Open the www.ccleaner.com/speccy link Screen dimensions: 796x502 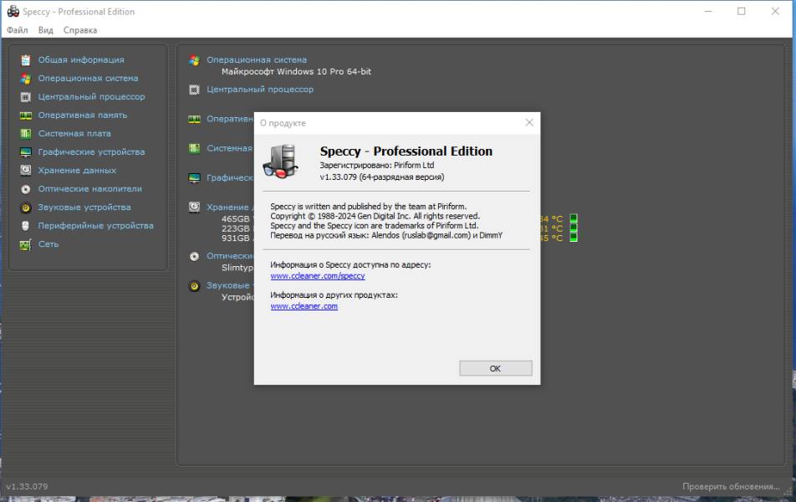click(x=317, y=276)
